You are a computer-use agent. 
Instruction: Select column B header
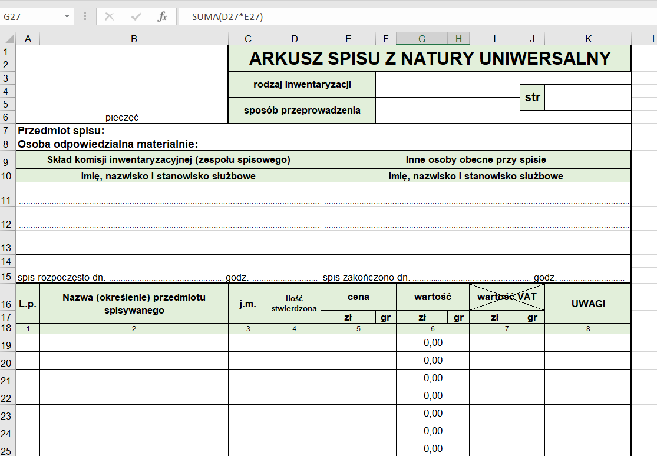(134, 39)
